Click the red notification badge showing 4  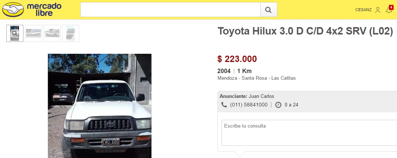(391, 7)
